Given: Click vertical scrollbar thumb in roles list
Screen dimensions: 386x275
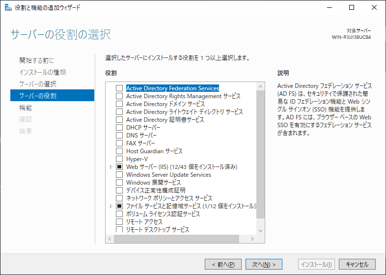Looking at the screenshot, I should (260, 154).
